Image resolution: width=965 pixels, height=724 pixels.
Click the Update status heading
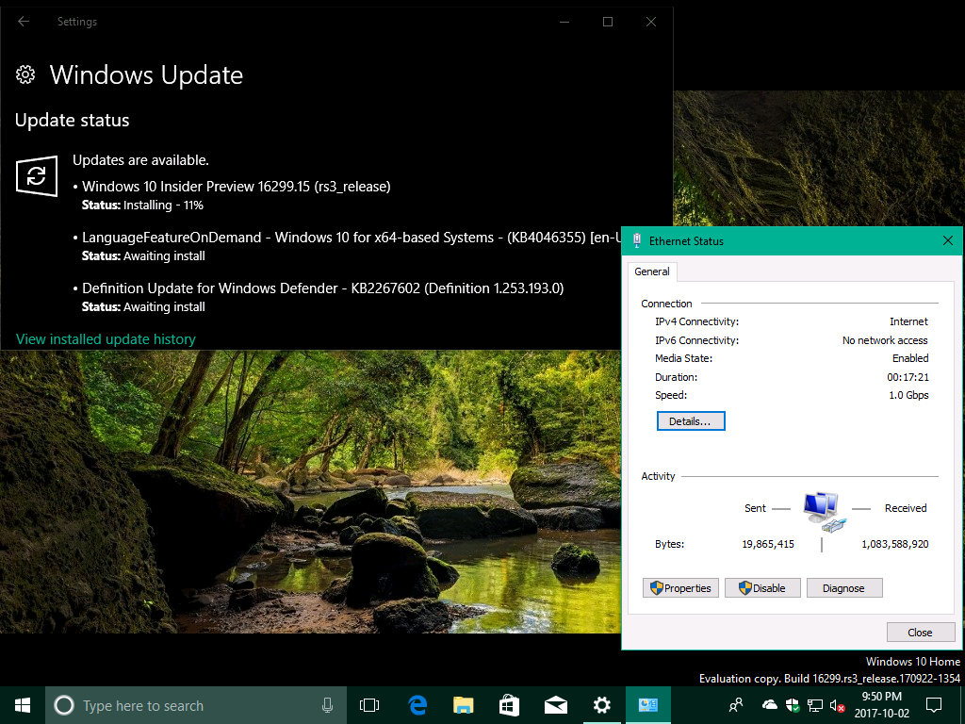(x=72, y=120)
